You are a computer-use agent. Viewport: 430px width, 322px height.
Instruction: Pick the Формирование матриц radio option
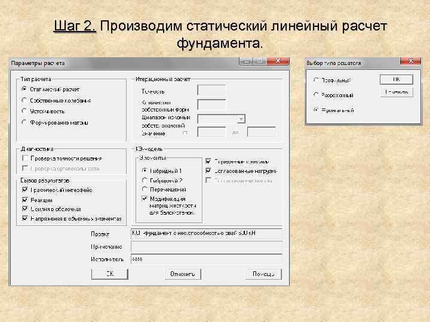tap(24, 122)
